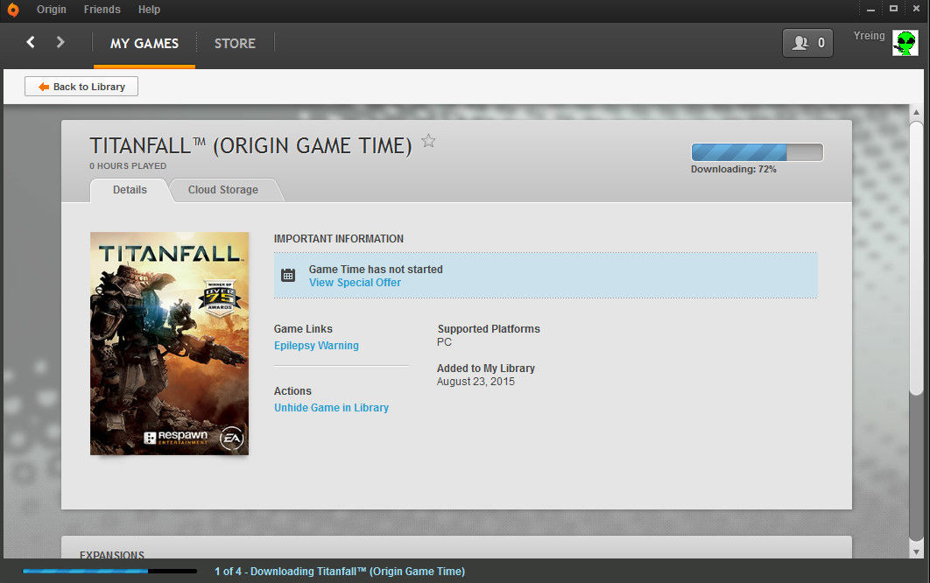Open the Epilepsy Warning link

pyautogui.click(x=316, y=346)
